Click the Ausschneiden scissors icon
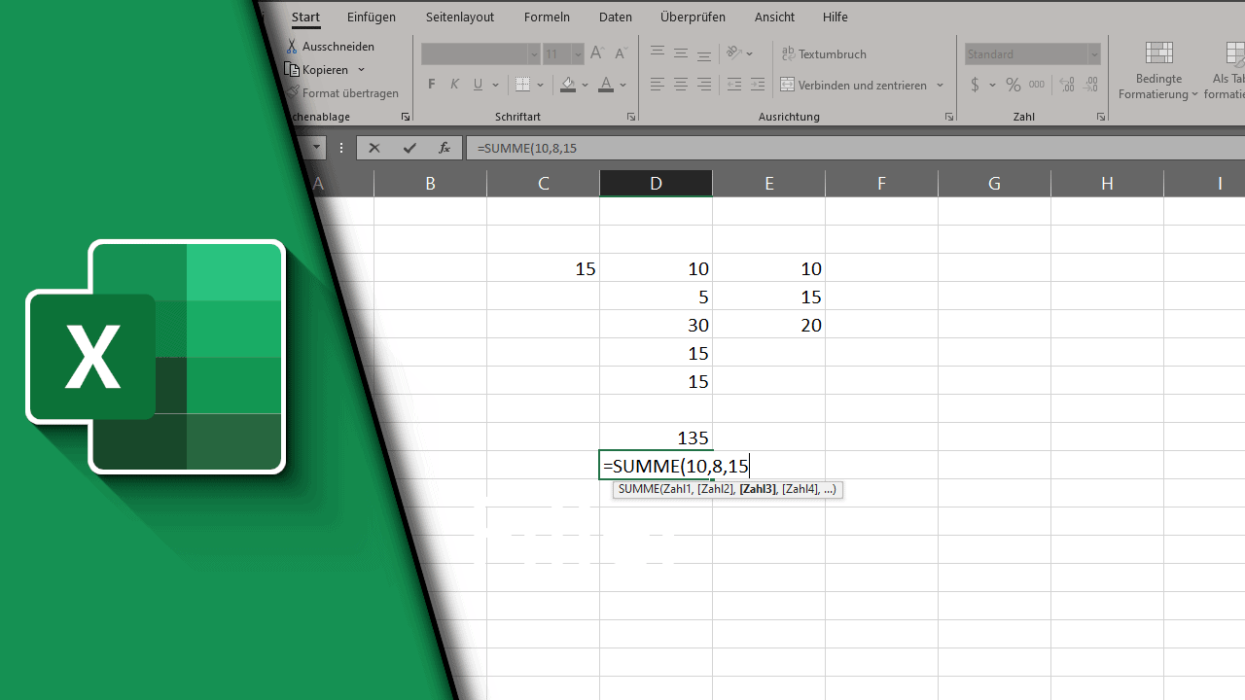 click(x=292, y=47)
